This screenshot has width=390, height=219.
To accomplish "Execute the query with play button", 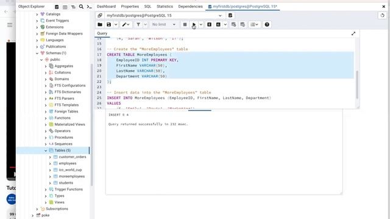I will pos(194,24).
